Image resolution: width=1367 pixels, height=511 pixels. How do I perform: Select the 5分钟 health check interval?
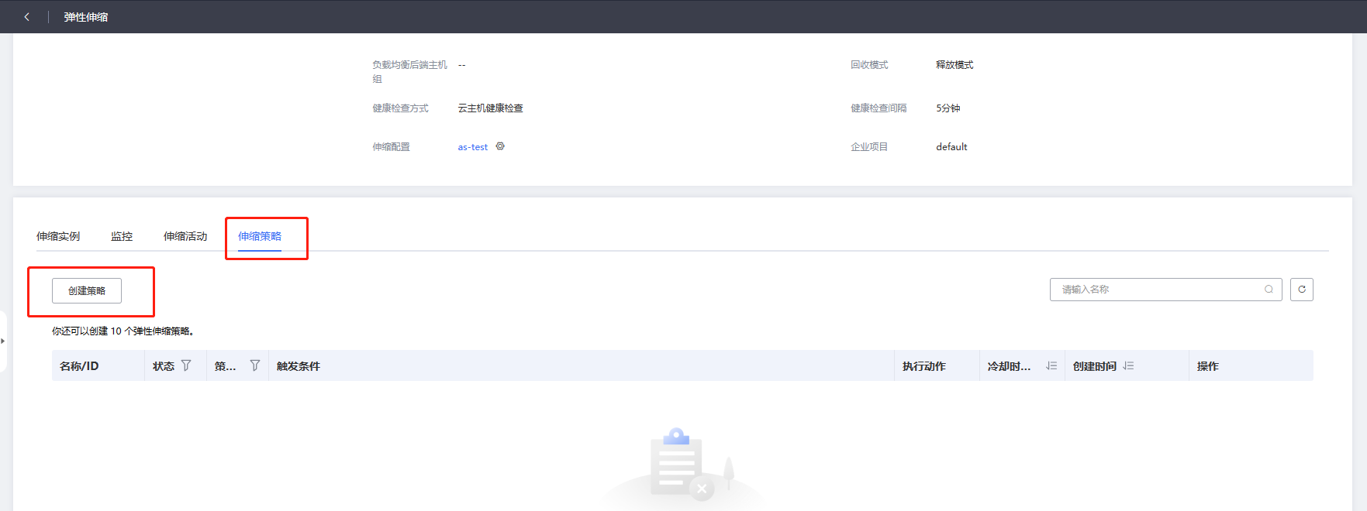click(948, 108)
